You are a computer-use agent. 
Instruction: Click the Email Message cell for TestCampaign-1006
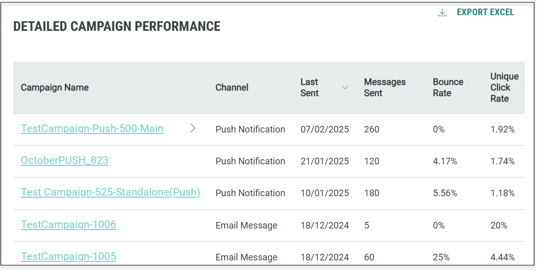click(246, 225)
